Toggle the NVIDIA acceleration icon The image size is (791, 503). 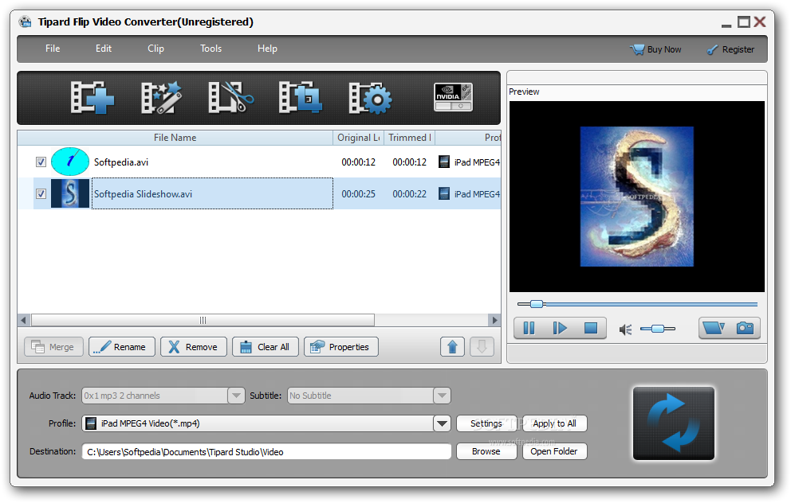click(453, 96)
